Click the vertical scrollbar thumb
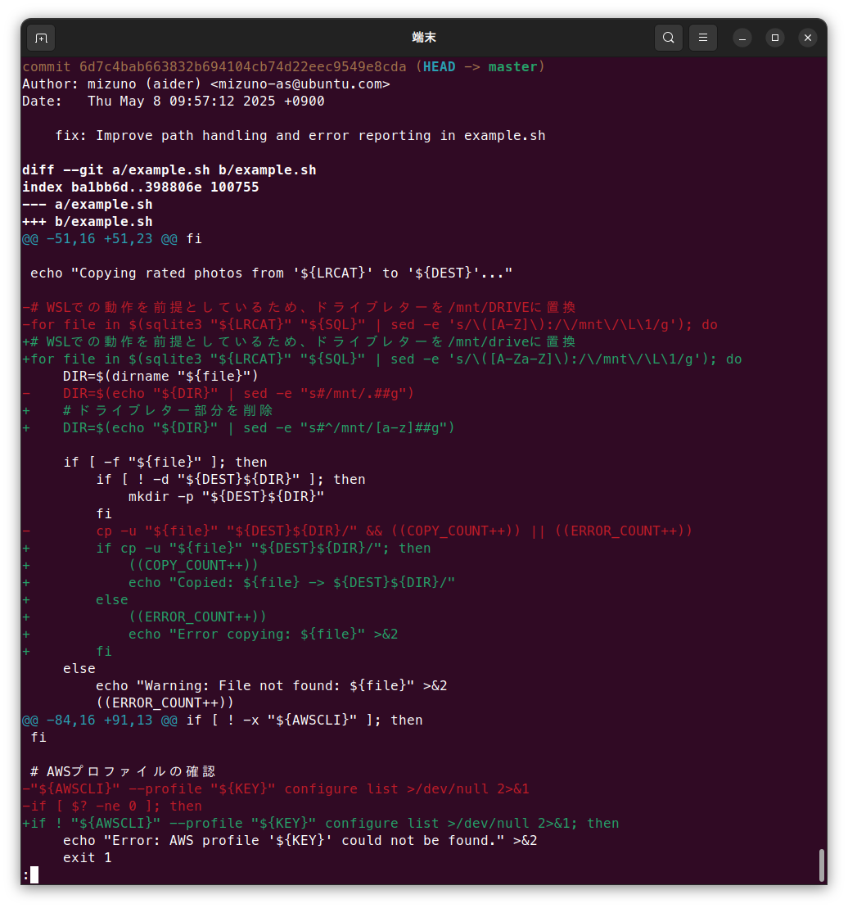Screen dimensions: 848x908 coord(821,865)
